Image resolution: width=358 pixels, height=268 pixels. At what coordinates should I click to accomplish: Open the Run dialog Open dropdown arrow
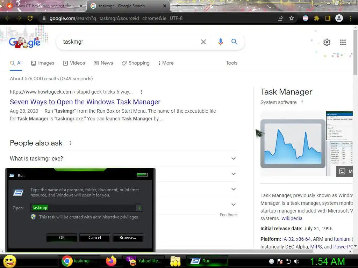(x=139, y=208)
